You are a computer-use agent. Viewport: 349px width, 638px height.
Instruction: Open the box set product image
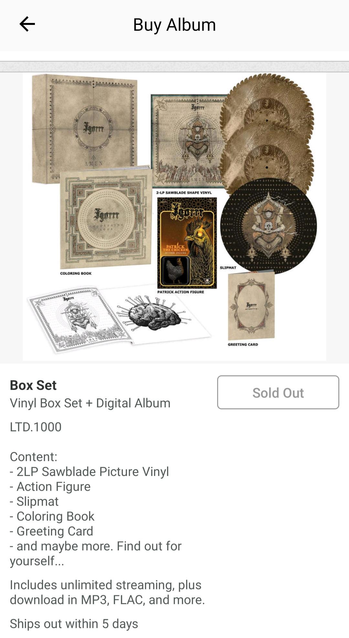tap(174, 216)
